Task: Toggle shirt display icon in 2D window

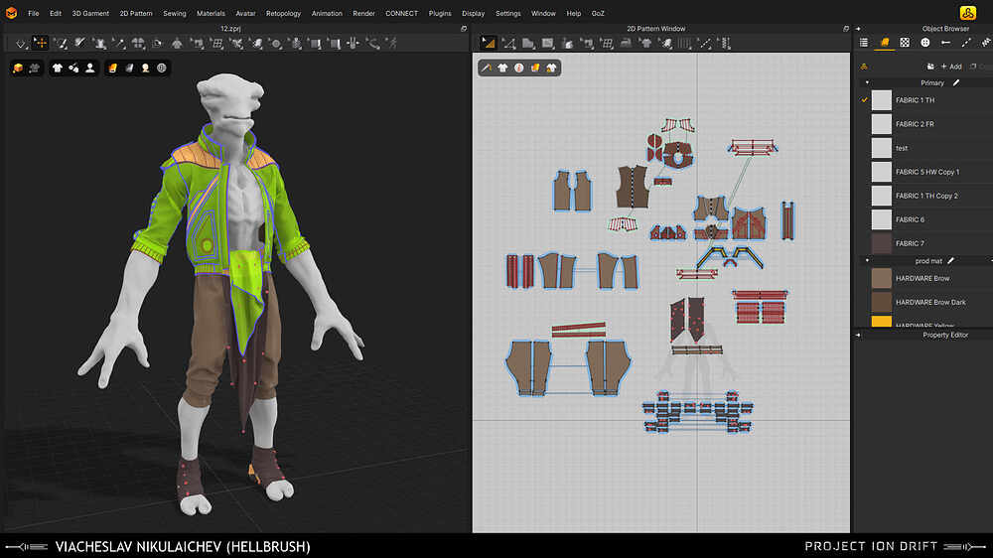Action: [x=502, y=68]
